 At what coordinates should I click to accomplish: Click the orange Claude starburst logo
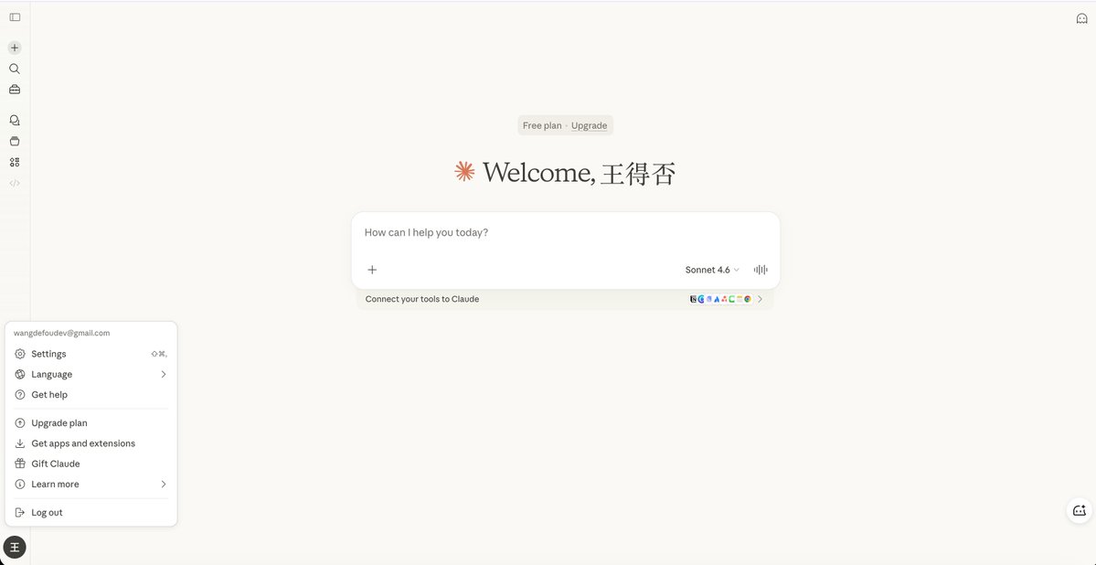(465, 171)
